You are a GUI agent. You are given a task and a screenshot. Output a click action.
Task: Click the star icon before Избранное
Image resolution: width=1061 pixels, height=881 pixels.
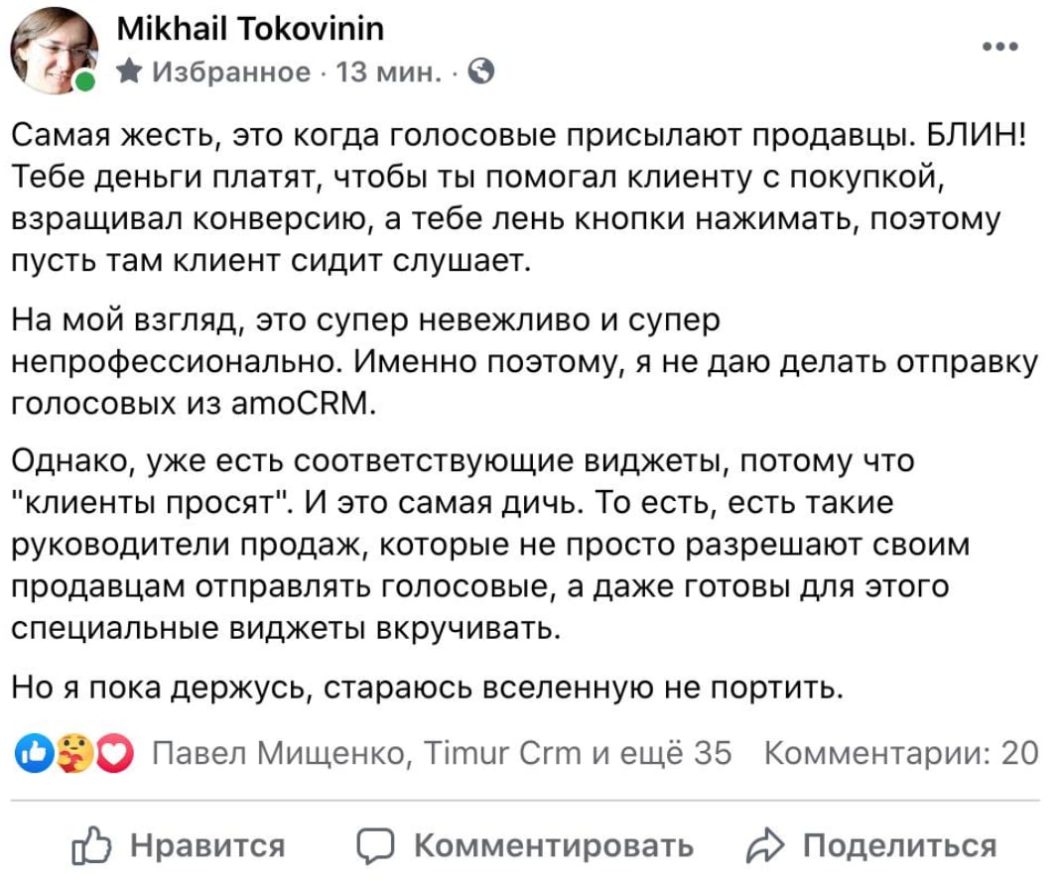tap(129, 71)
